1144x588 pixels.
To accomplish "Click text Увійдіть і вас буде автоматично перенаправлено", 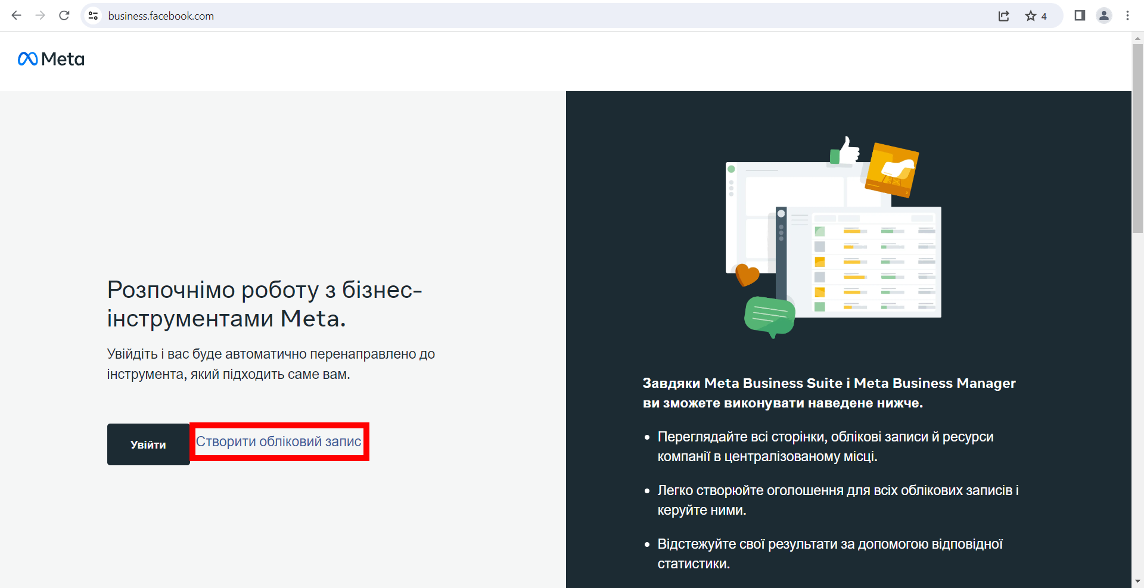I will point(271,364).
